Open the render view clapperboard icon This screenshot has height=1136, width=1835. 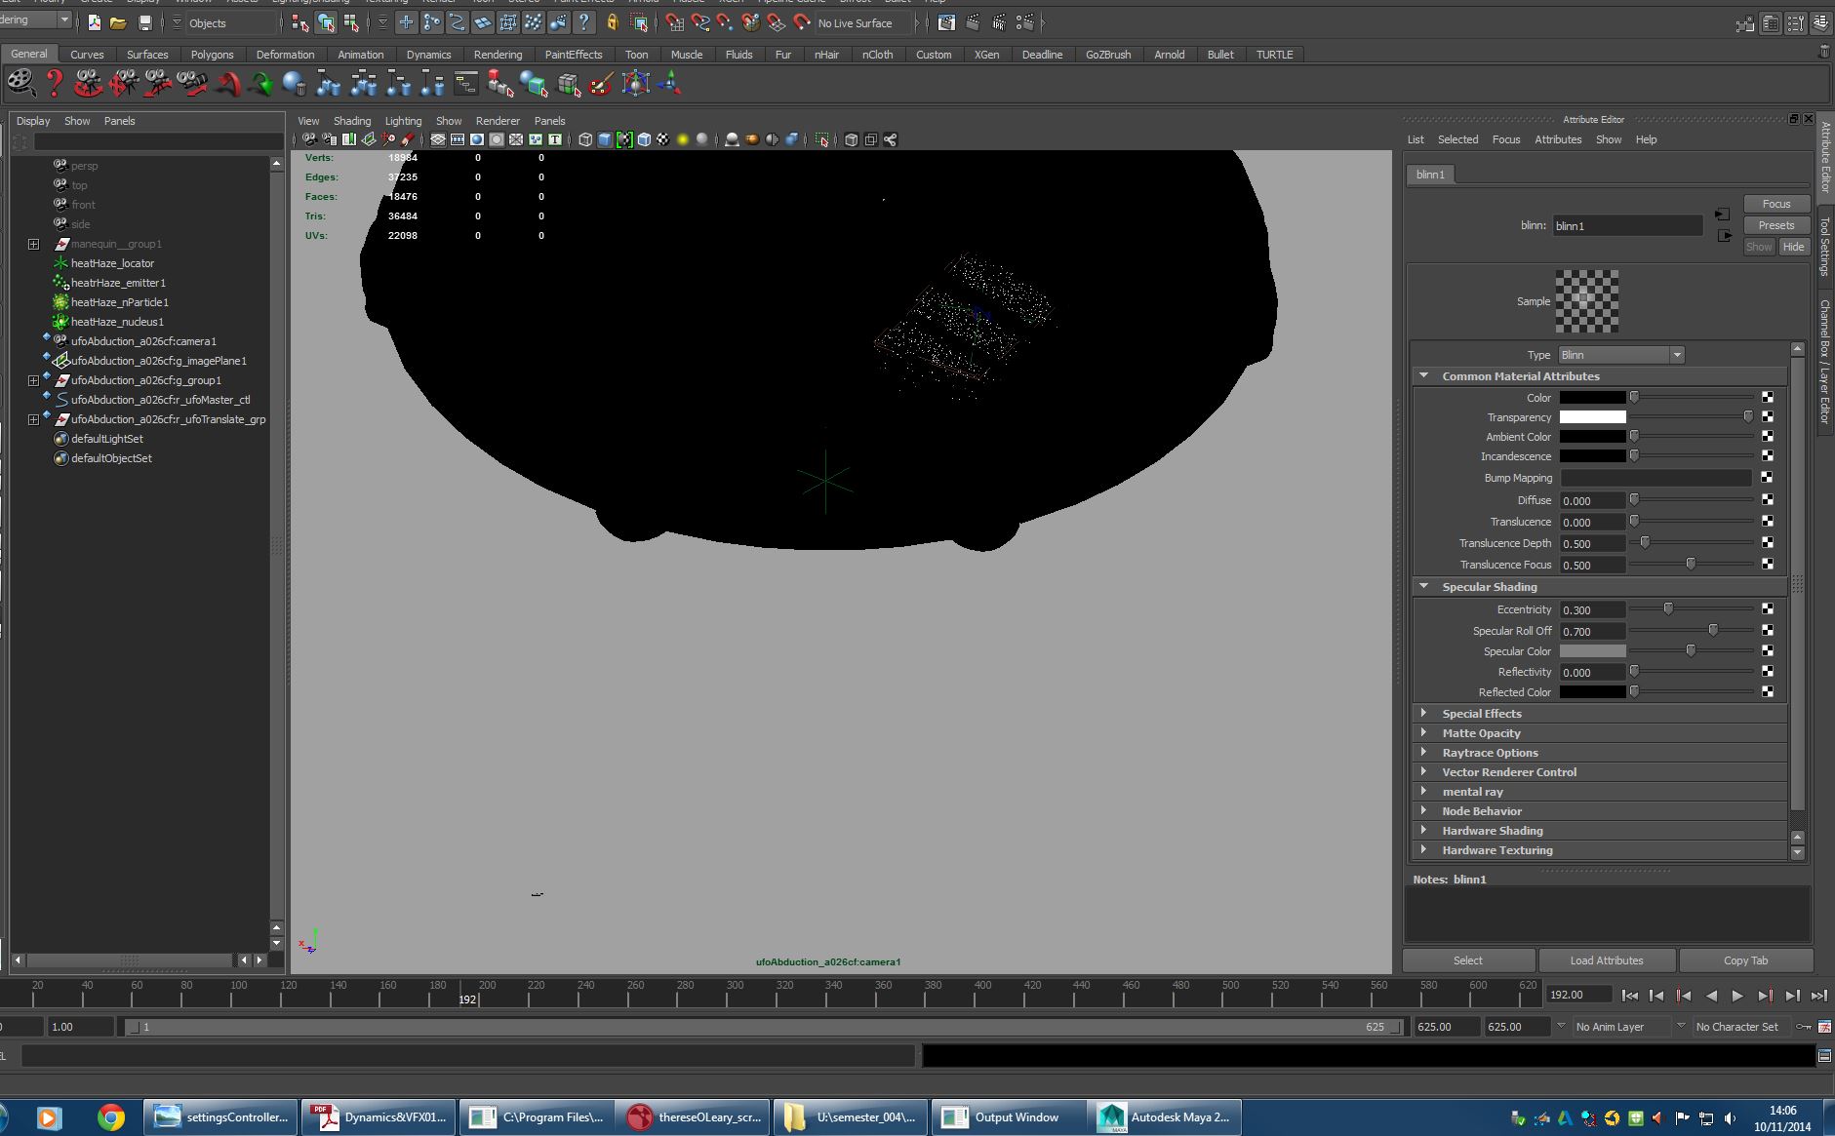[945, 22]
